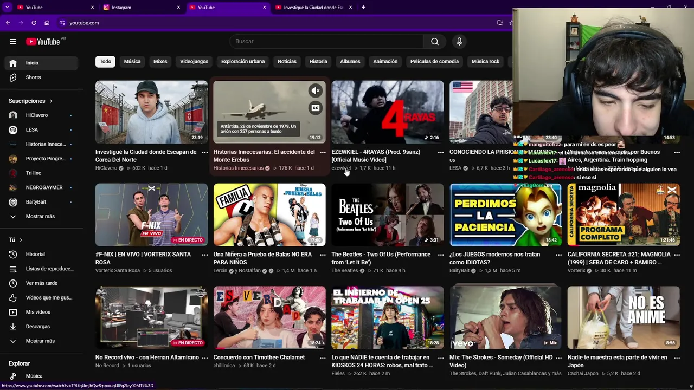694x390 pixels.
Task: Select the Álbumes filter chip
Action: (x=350, y=61)
